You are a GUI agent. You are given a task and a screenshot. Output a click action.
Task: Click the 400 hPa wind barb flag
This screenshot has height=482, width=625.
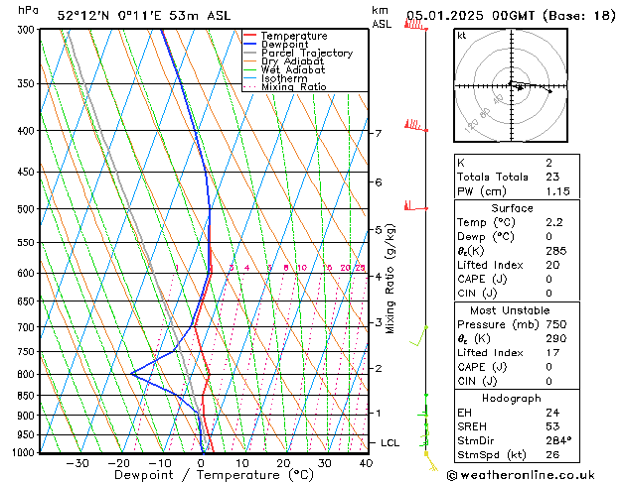click(x=415, y=125)
